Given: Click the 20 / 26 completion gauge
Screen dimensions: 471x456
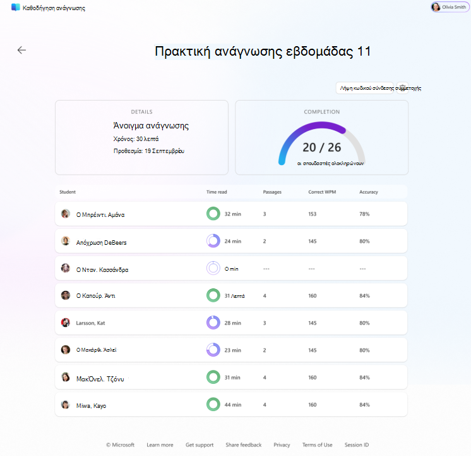Looking at the screenshot, I should click(x=322, y=144).
